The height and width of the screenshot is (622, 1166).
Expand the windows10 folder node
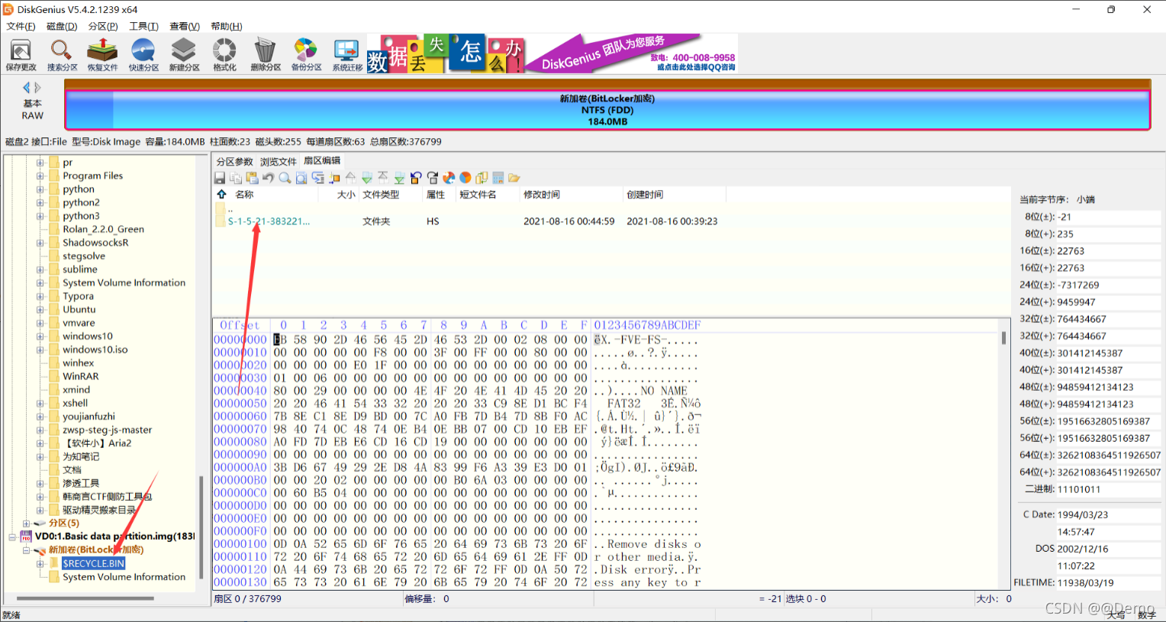(x=40, y=336)
